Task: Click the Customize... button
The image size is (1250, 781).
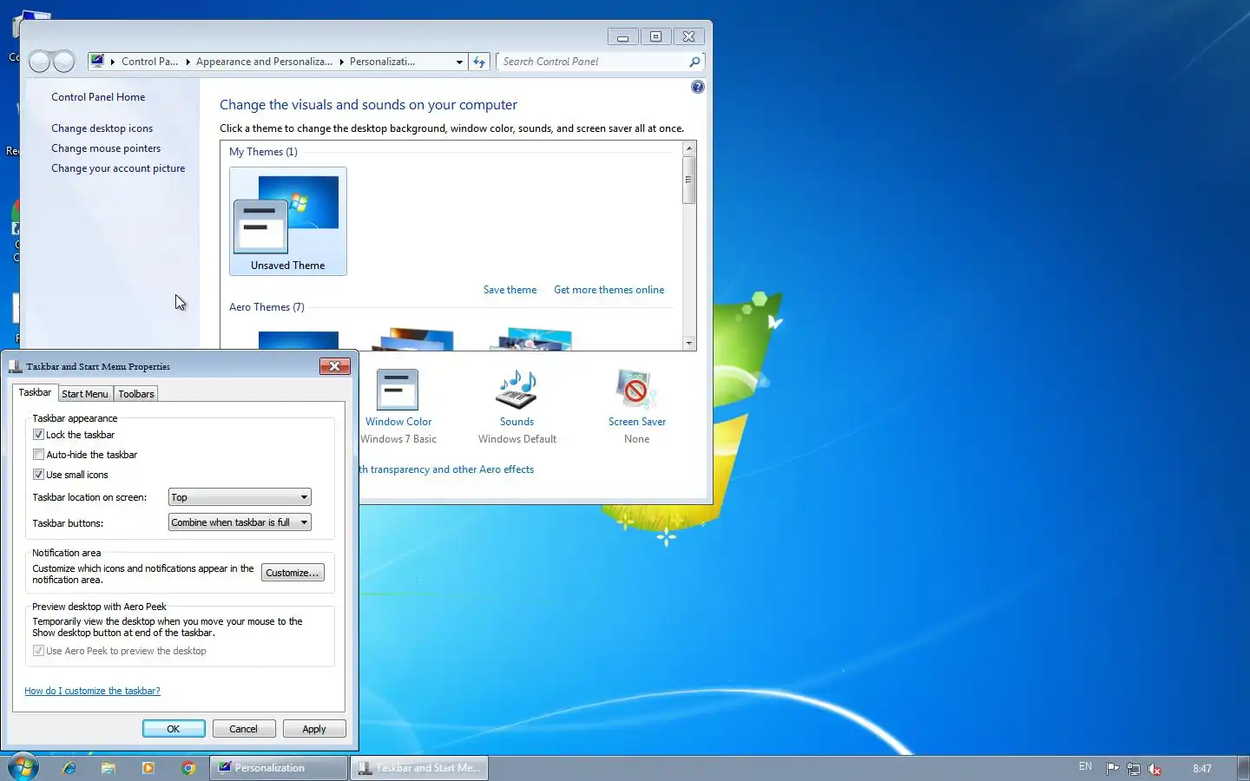Action: (x=293, y=573)
